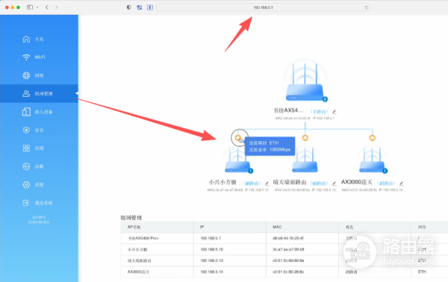
Task: Open the Wi-Fi settings icon
Action: click(x=26, y=57)
